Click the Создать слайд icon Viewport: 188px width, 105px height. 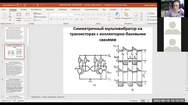[x=19, y=15]
